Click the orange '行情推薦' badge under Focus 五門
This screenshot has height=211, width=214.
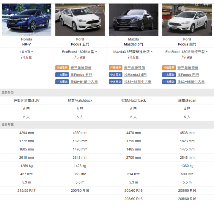(62, 68)
